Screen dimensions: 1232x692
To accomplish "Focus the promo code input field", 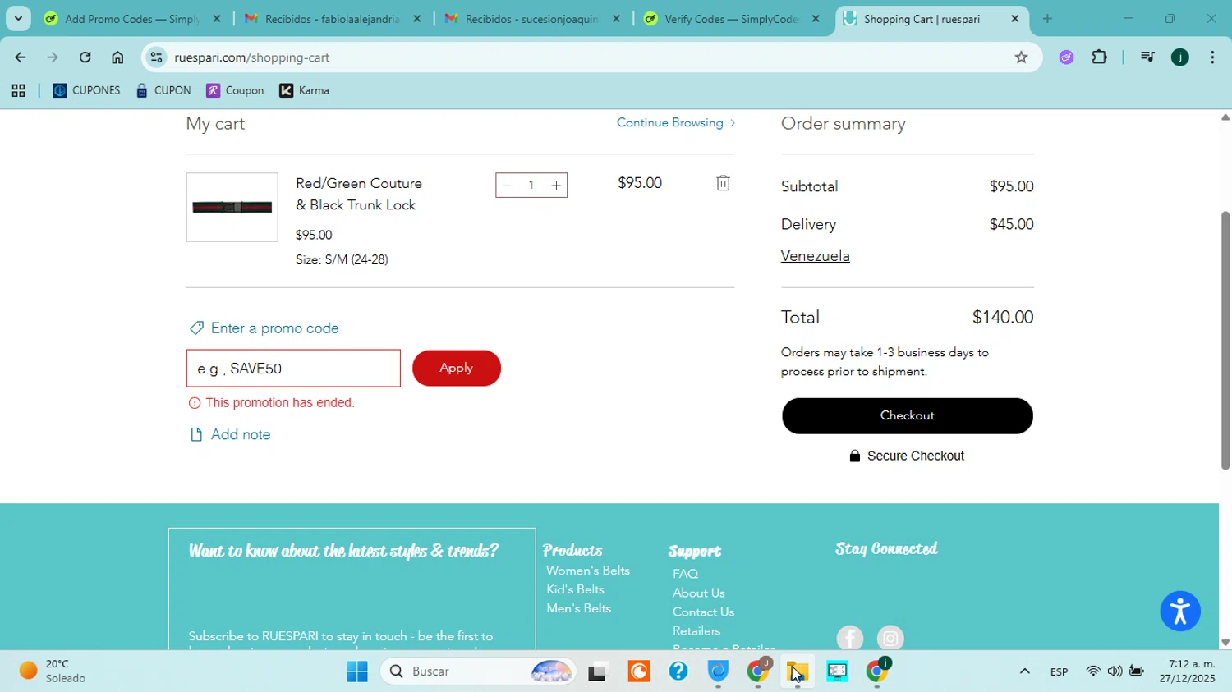I will (x=293, y=369).
